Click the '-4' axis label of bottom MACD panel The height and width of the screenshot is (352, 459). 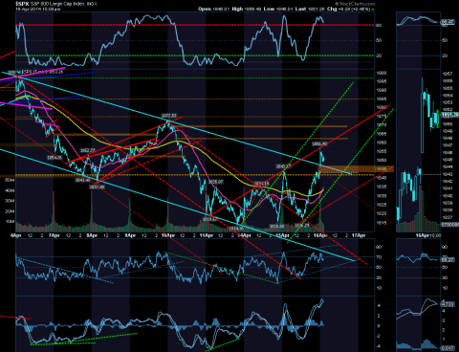(379, 346)
